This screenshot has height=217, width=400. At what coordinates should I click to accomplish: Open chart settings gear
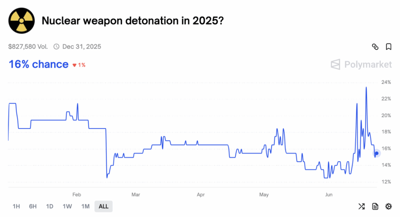pos(388,206)
